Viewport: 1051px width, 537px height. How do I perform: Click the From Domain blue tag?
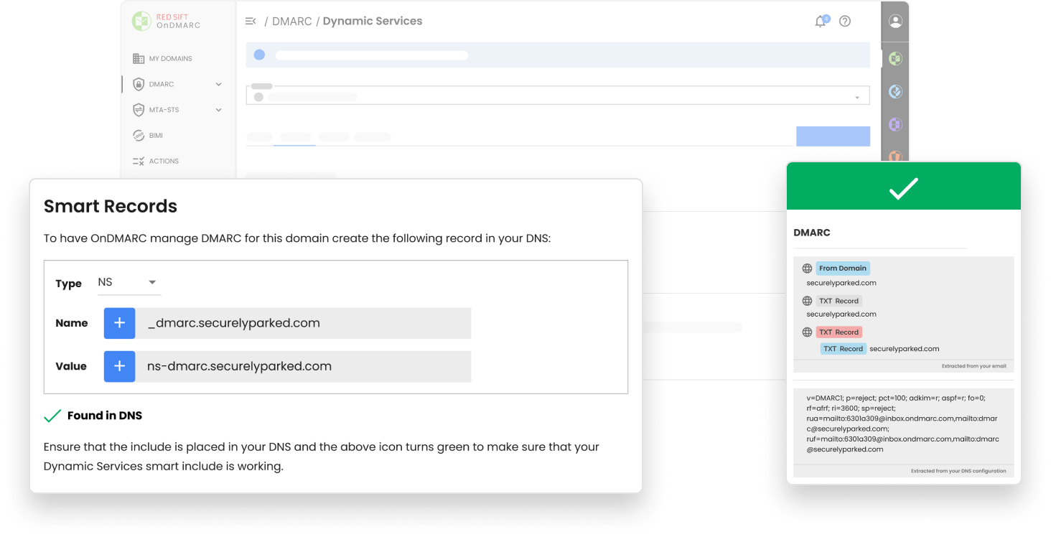843,268
